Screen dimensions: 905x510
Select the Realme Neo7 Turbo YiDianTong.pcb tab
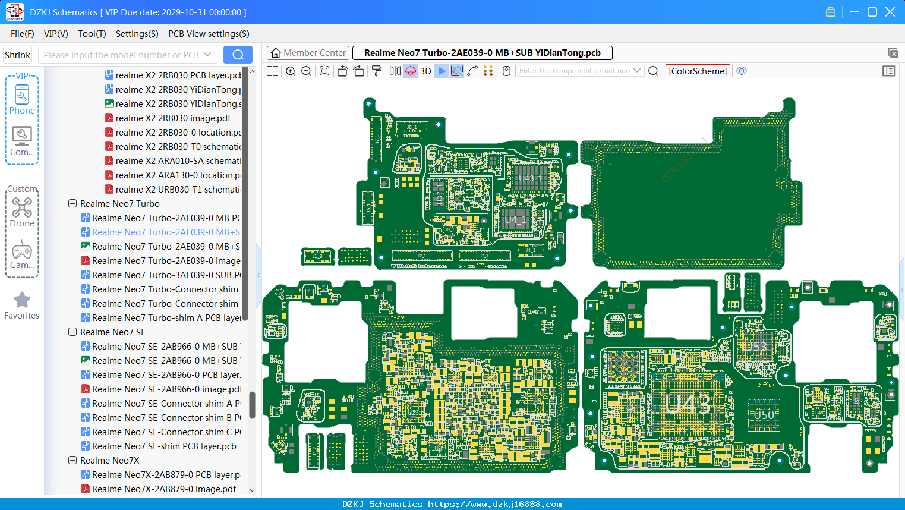click(482, 53)
